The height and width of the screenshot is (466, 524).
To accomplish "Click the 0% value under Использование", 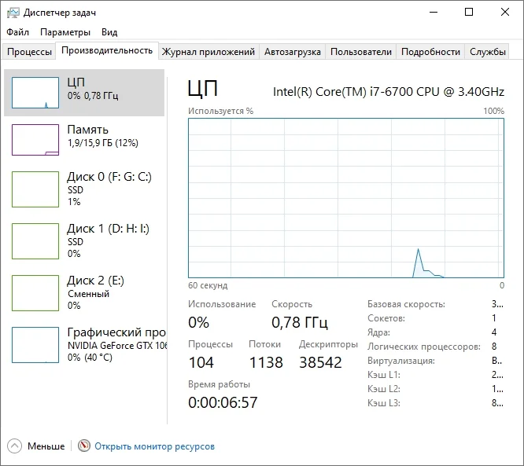I will pyautogui.click(x=198, y=322).
